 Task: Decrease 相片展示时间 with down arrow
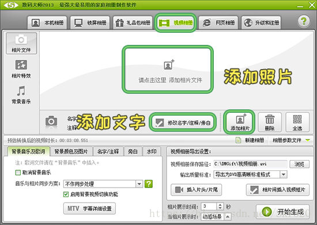[220, 208]
